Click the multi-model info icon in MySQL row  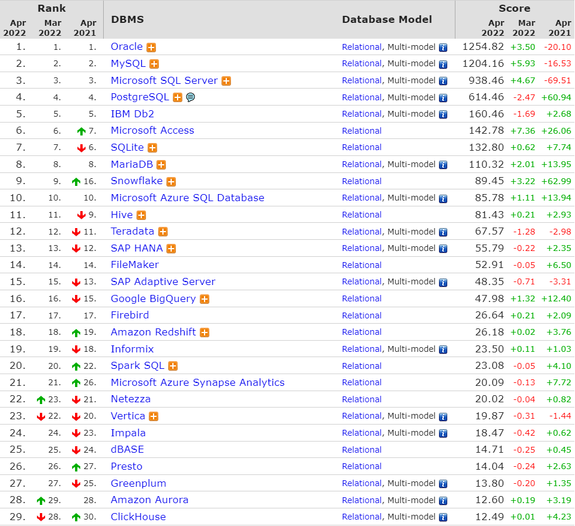click(443, 65)
